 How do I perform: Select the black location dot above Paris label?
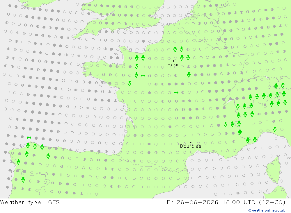173,61
